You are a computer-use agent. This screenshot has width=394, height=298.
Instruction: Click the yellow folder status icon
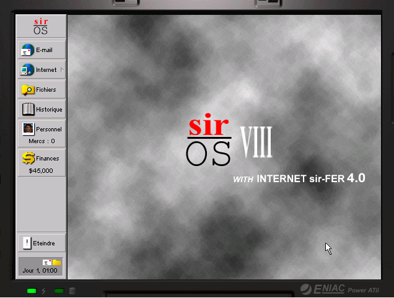click(x=57, y=263)
